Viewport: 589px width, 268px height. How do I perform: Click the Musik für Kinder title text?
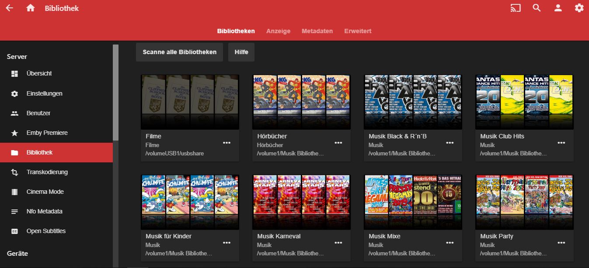click(x=168, y=236)
